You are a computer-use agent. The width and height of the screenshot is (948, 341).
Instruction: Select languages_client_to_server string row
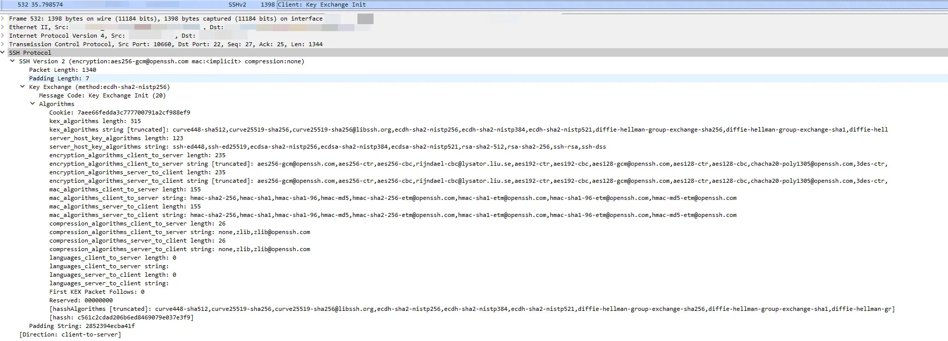click(x=109, y=266)
